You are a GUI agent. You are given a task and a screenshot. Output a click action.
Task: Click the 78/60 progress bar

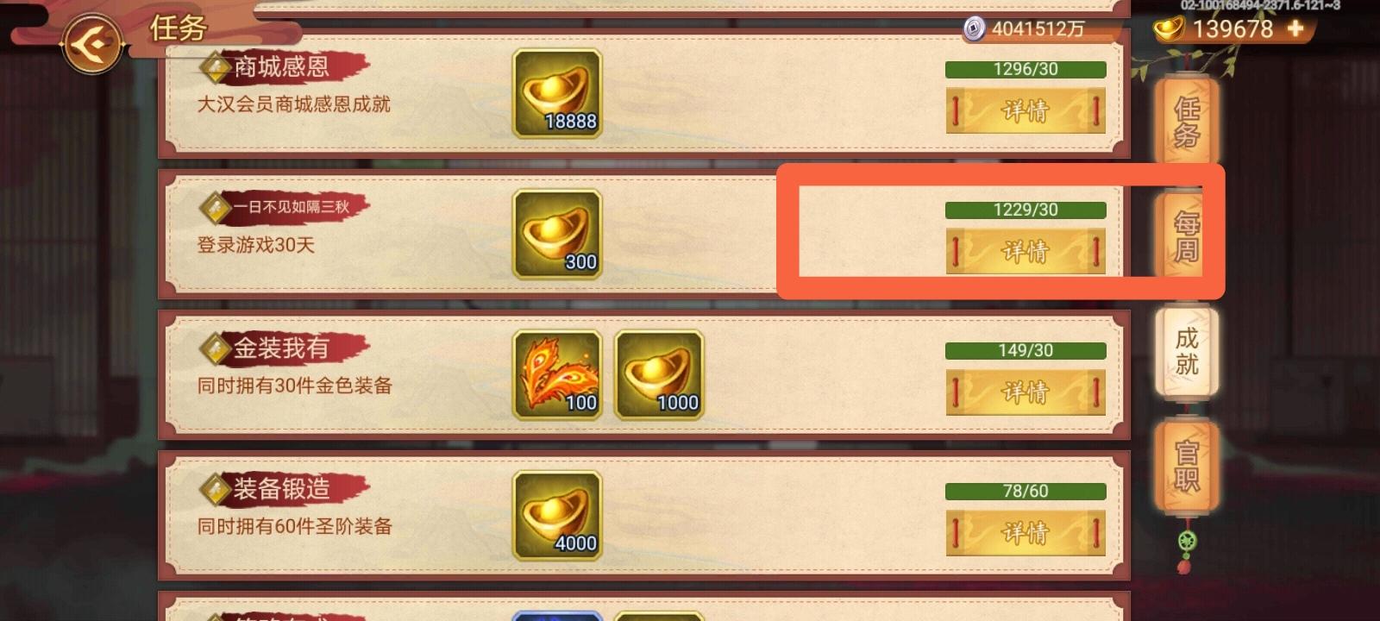(1026, 492)
